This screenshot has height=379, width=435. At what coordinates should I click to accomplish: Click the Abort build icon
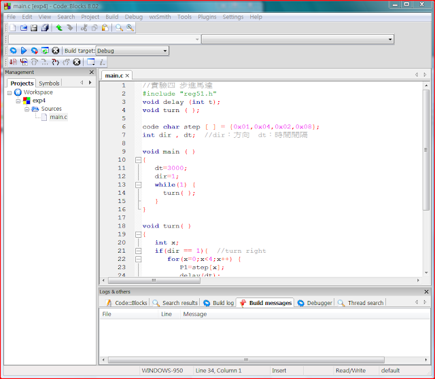point(56,50)
